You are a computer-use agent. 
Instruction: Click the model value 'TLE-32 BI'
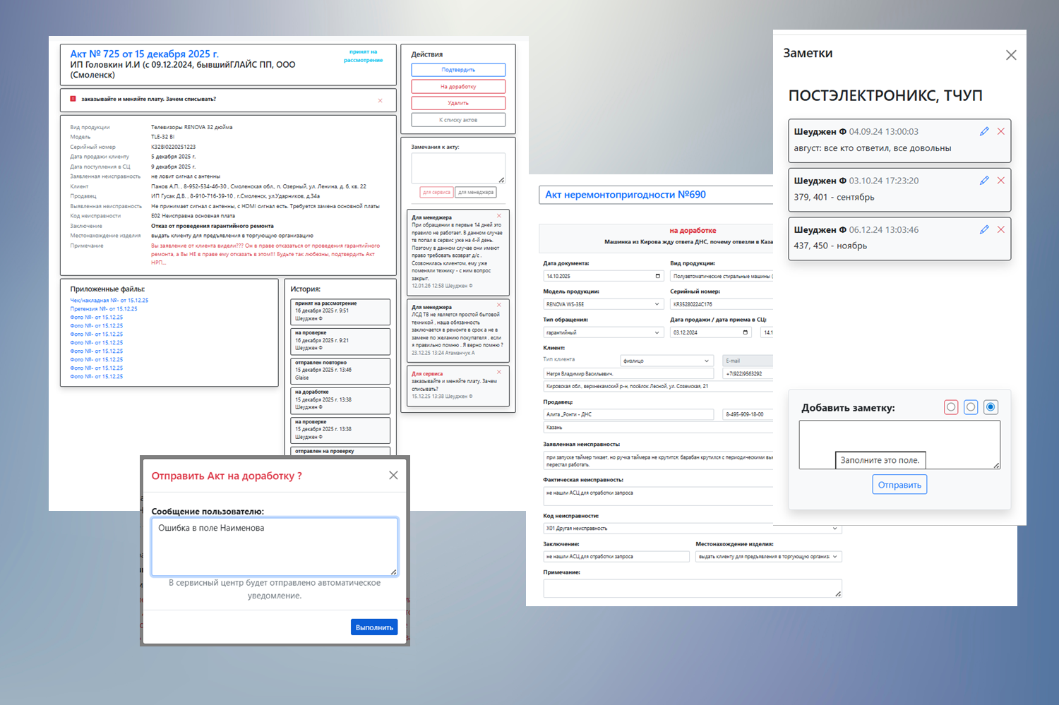[x=162, y=137]
